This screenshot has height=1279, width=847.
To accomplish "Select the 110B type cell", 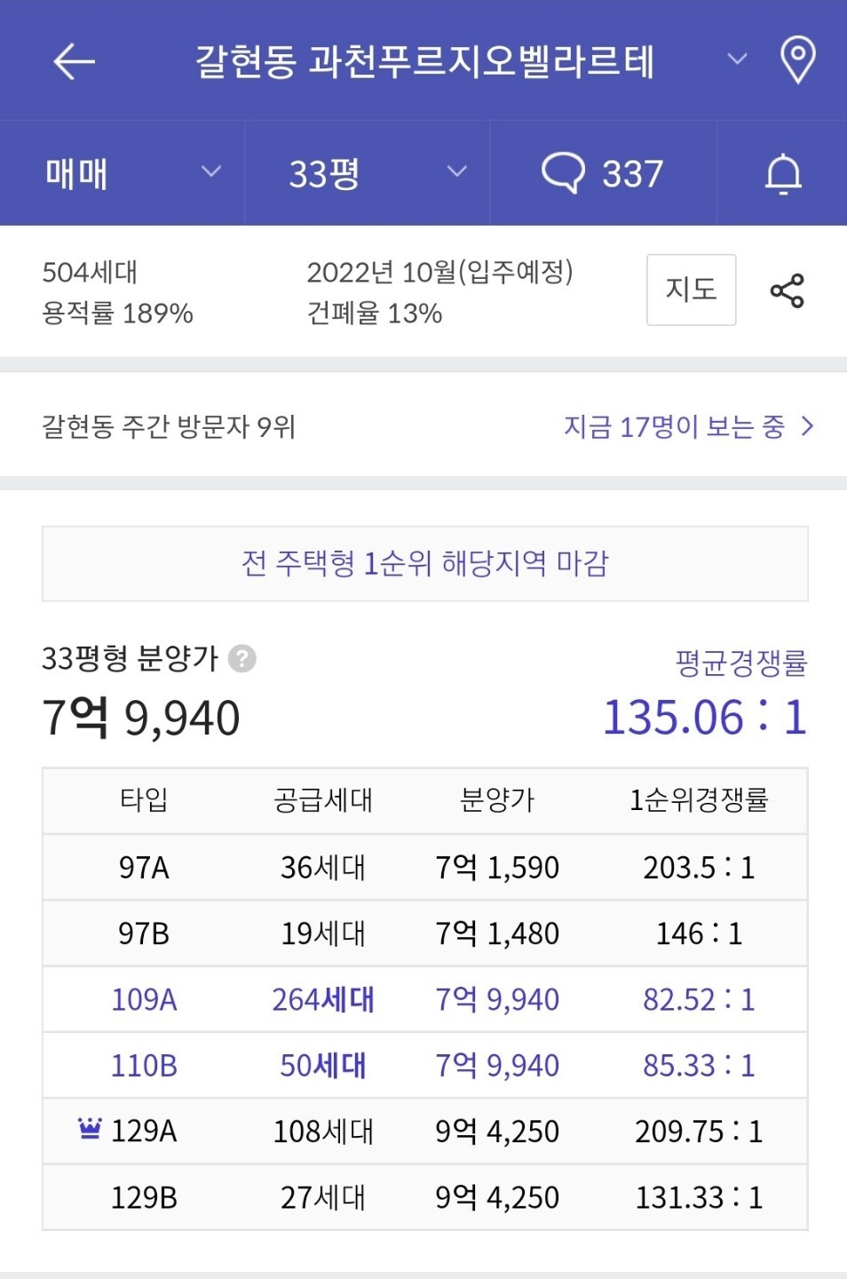I will [144, 1065].
